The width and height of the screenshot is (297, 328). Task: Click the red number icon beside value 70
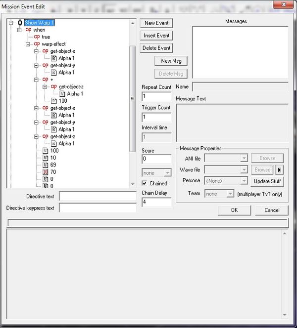(x=46, y=172)
